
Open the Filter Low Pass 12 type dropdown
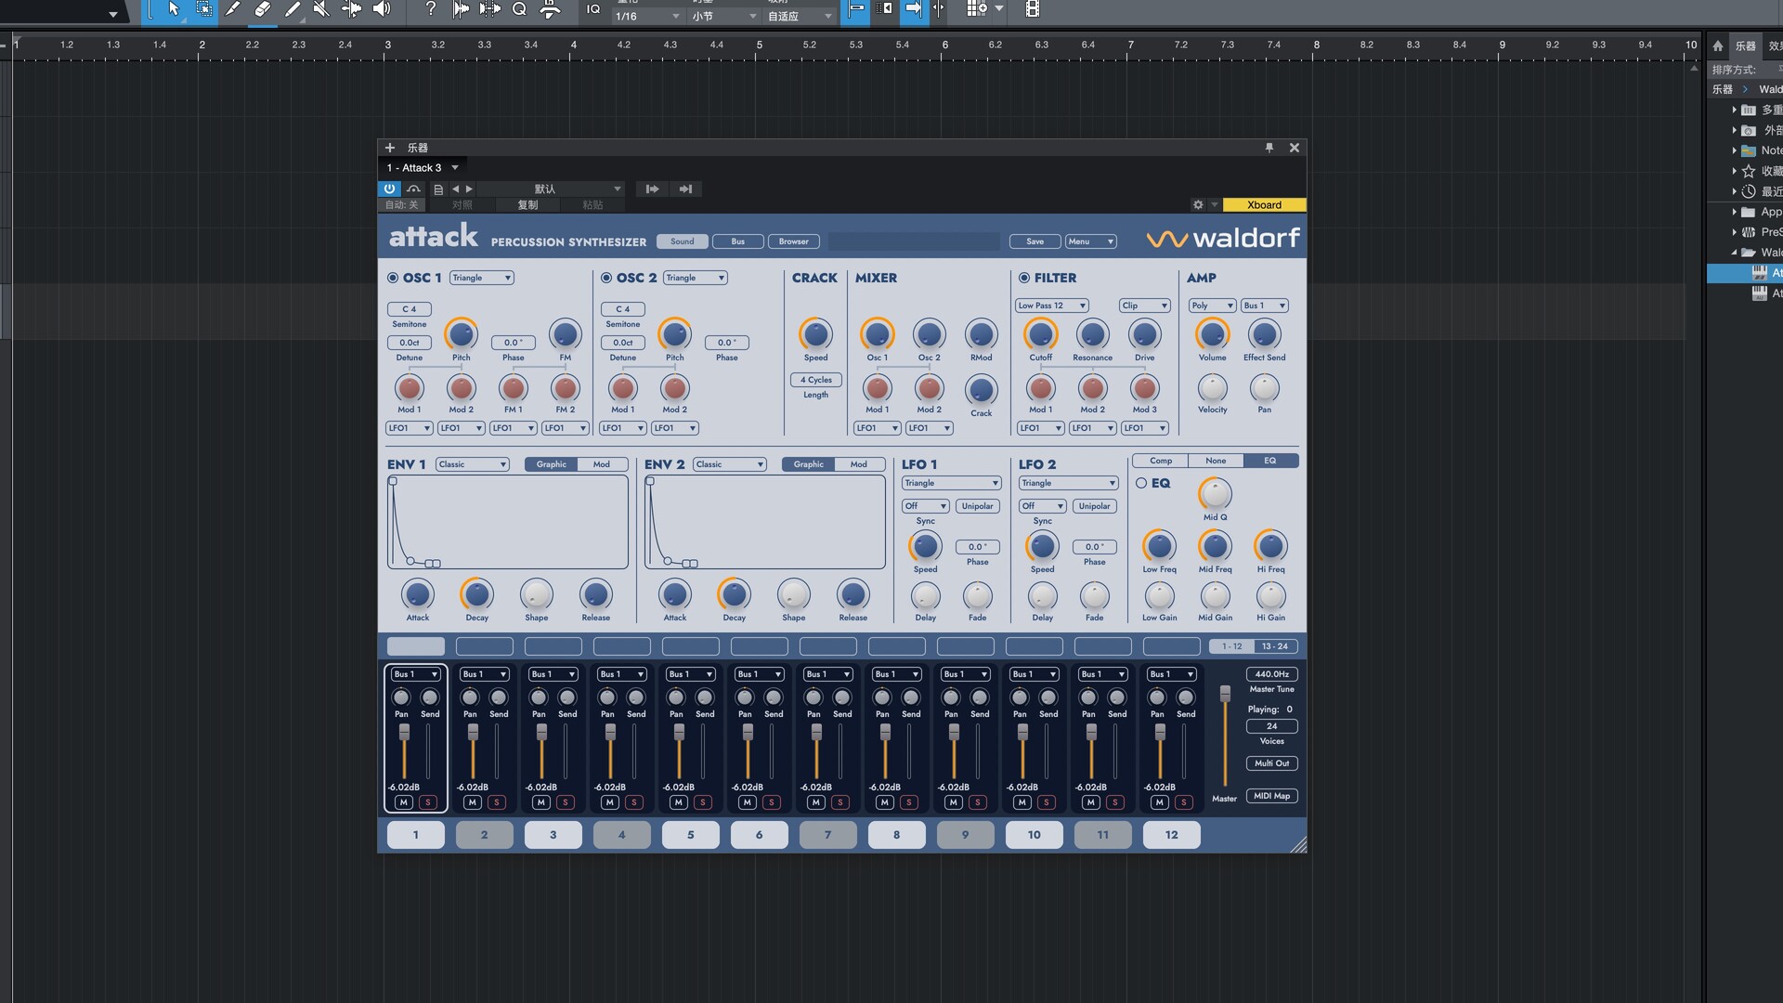coord(1051,305)
